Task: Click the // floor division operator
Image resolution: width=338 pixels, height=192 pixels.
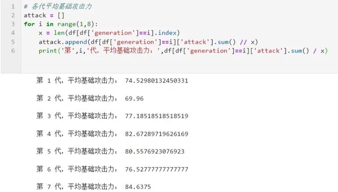Action: pyautogui.click(x=243, y=42)
